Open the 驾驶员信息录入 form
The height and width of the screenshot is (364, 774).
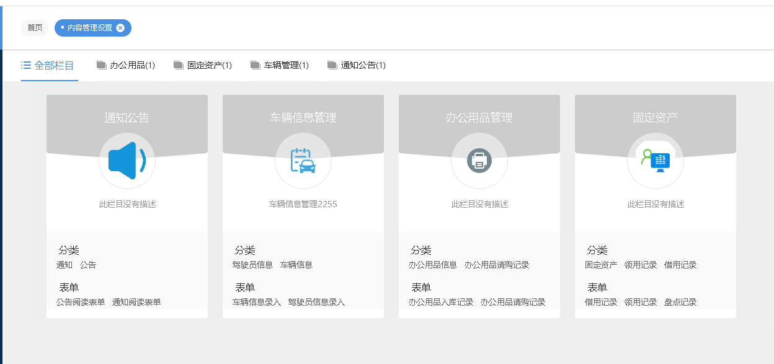[316, 302]
